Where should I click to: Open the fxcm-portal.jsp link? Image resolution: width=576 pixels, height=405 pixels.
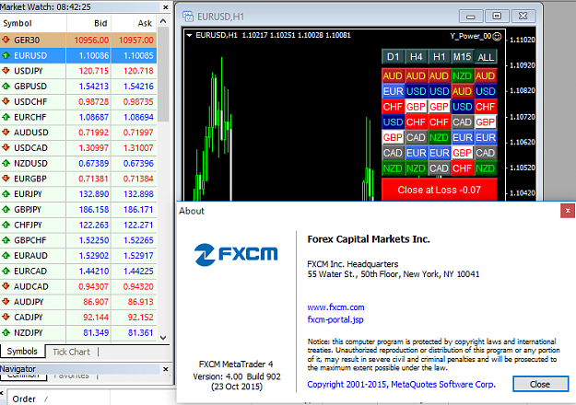(x=335, y=319)
